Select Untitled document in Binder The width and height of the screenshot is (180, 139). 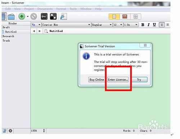[x=11, y=32]
